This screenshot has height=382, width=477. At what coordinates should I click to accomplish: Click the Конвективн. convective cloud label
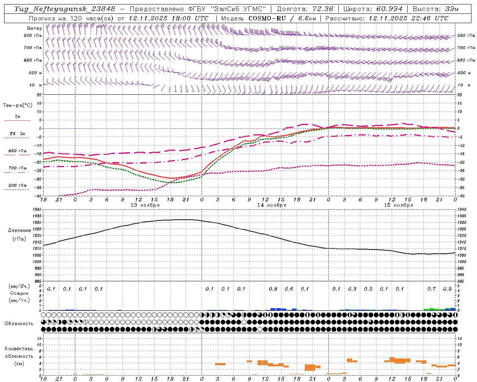(x=19, y=349)
